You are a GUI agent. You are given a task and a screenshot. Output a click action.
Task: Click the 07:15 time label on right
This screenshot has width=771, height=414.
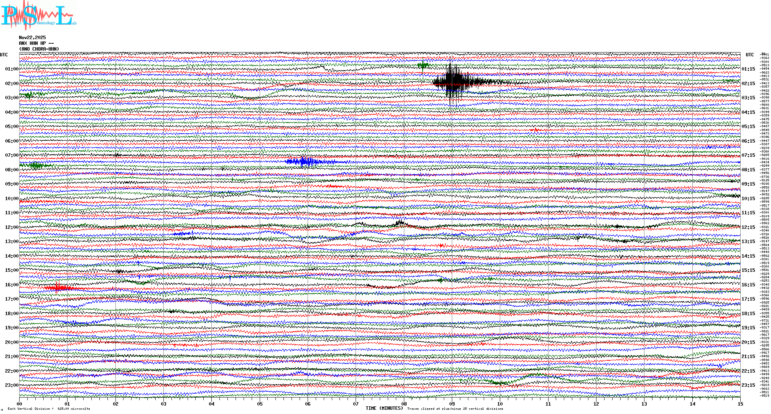pos(748,155)
